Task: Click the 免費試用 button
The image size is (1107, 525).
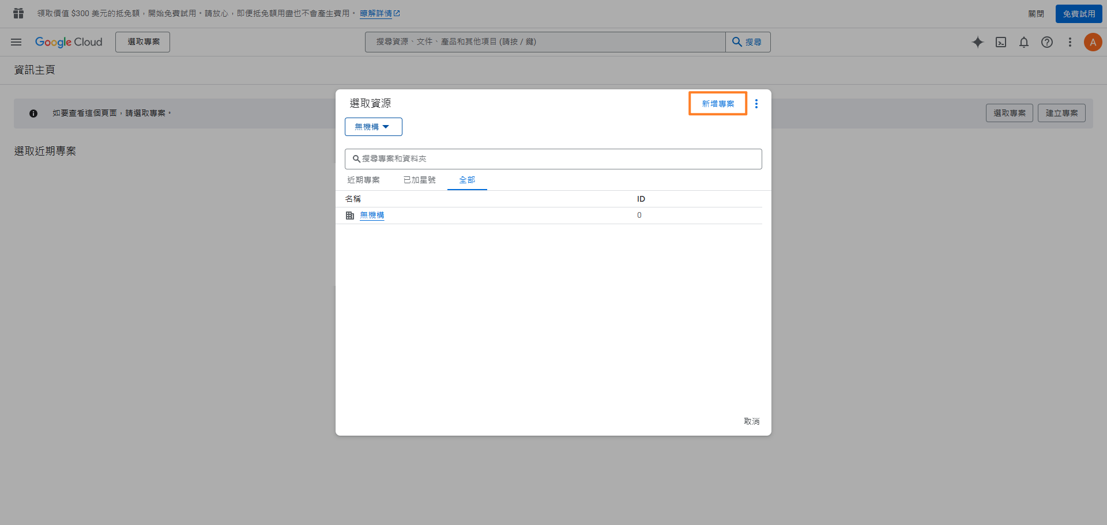Action: pos(1078,14)
